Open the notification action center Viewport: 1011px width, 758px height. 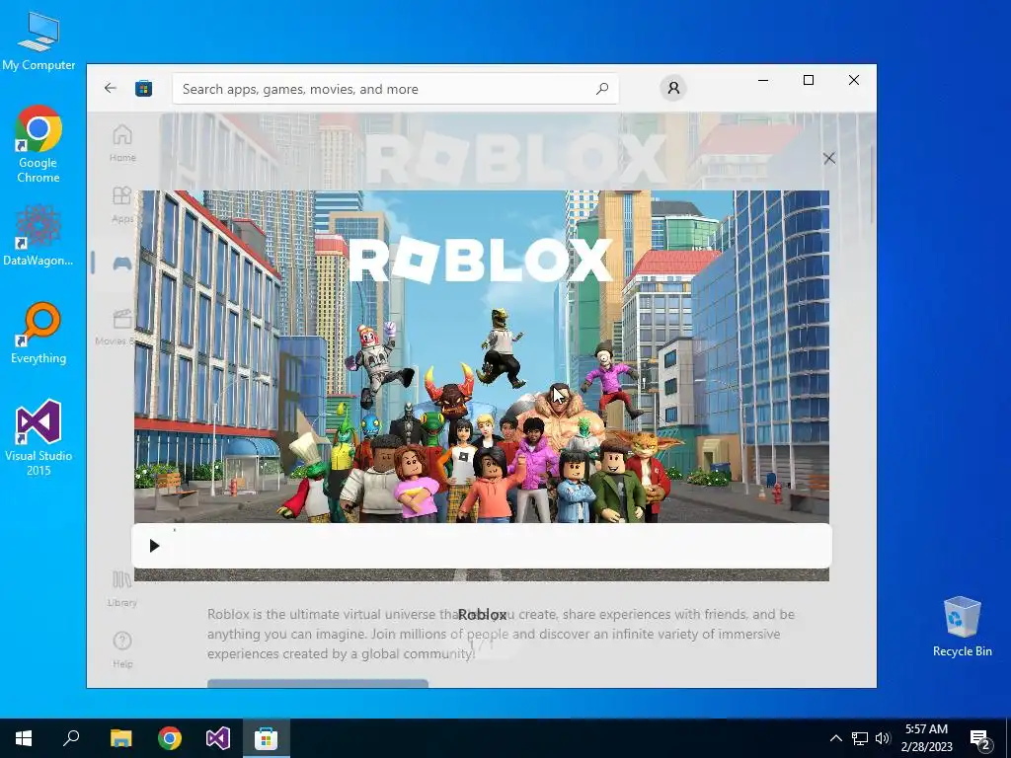click(x=980, y=738)
